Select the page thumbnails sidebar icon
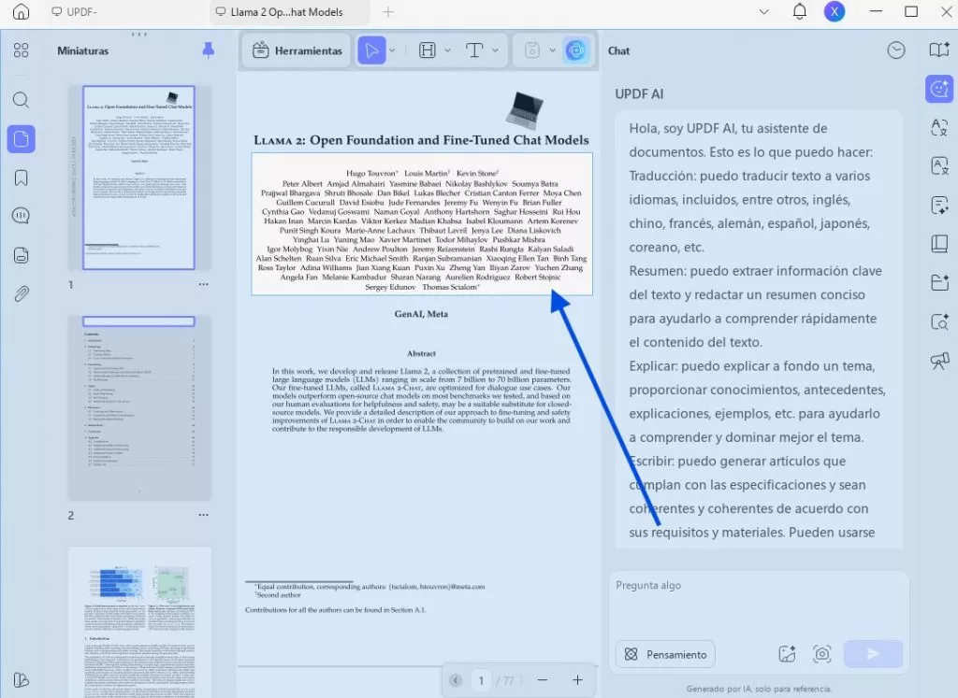The image size is (958, 698). [x=21, y=139]
